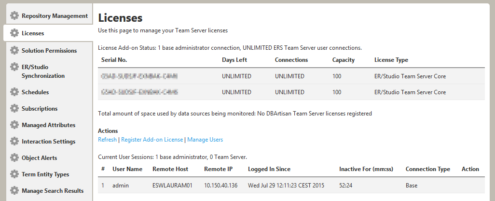Click the second row's ER/Studio Team Server Core
This screenshot has width=495, height=201.
(x=410, y=92)
